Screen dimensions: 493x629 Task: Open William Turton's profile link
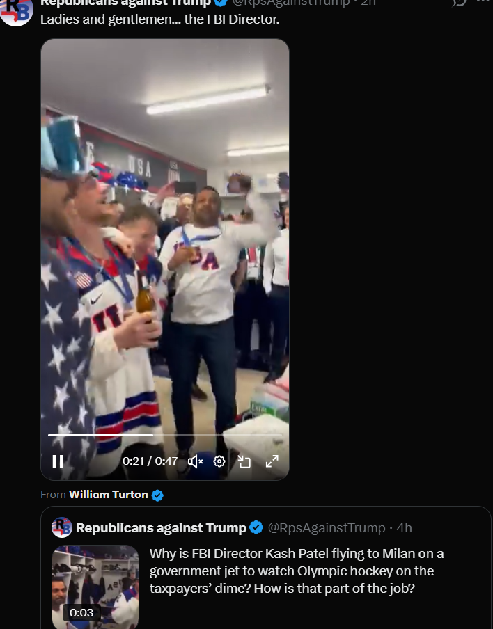pos(109,494)
